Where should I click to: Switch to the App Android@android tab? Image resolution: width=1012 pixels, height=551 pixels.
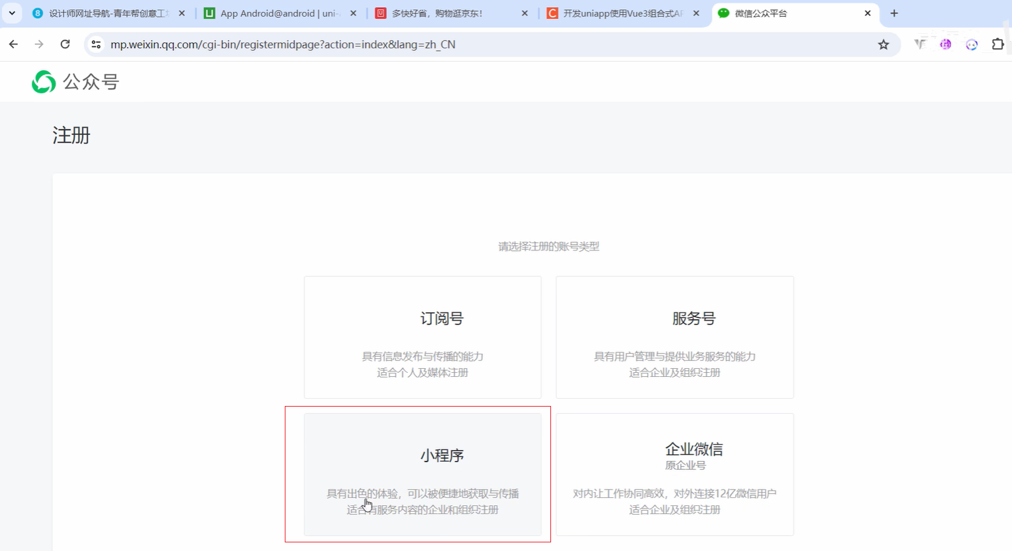(x=279, y=13)
